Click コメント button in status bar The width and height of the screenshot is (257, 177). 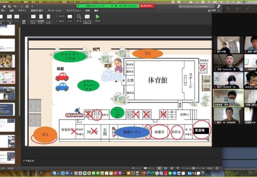pyautogui.click(x=149, y=168)
